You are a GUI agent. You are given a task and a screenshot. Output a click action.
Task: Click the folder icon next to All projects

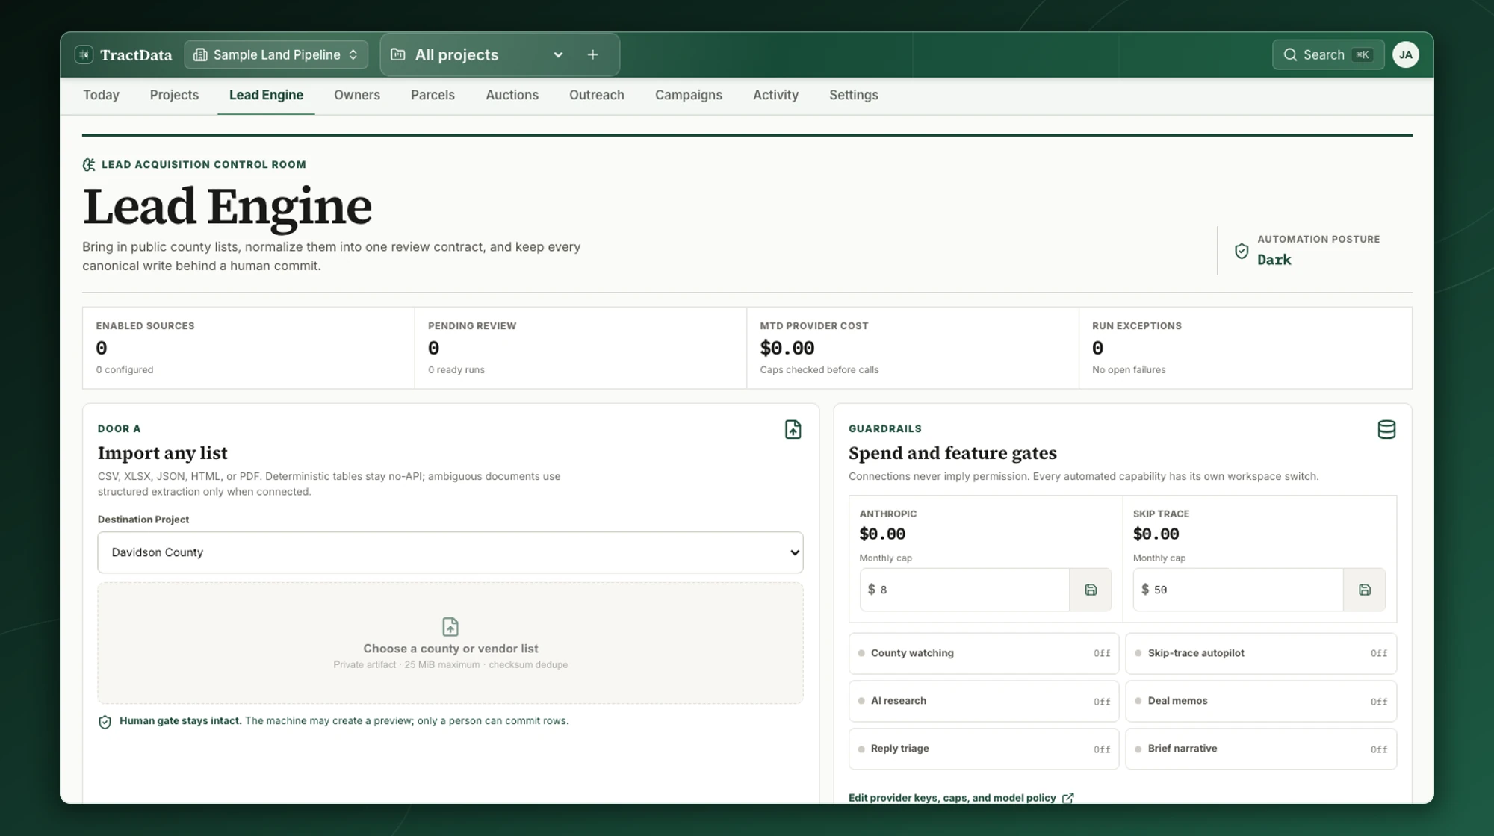pyautogui.click(x=398, y=54)
